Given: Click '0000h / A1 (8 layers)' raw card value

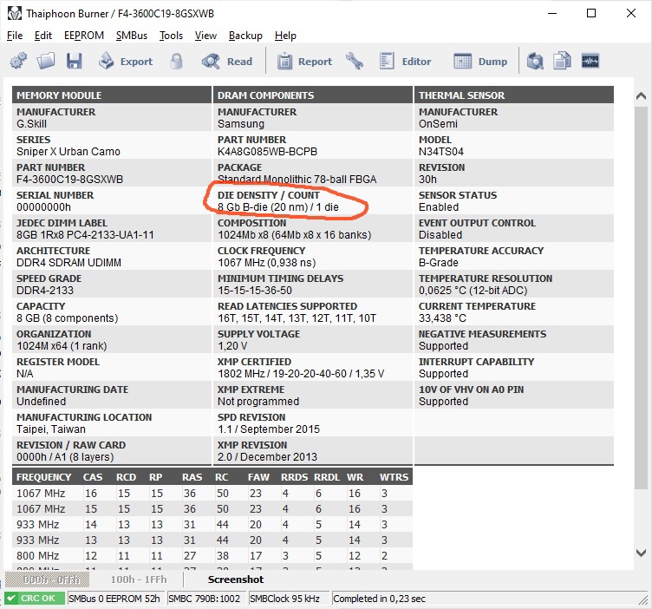Looking at the screenshot, I should pos(65,456).
